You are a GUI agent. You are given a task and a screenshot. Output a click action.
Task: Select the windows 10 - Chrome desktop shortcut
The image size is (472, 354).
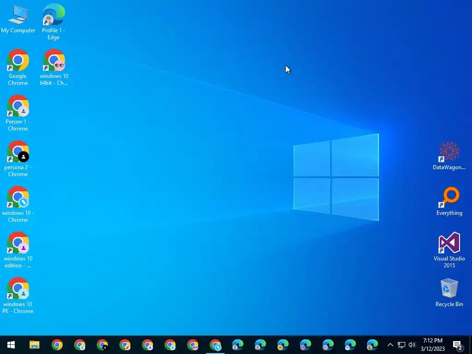pyautogui.click(x=18, y=205)
